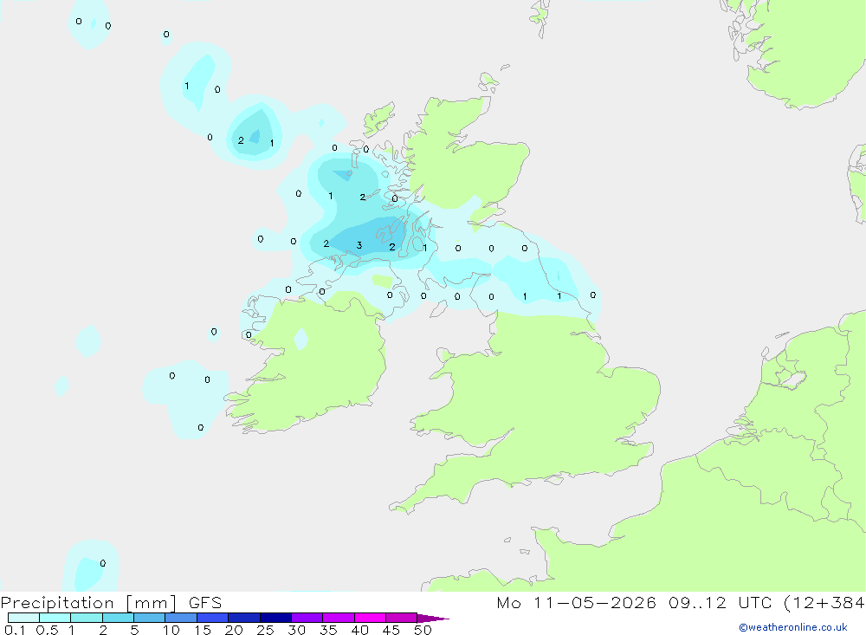
Task: Click the legend swatch between 2 and 5
Action: pos(118,618)
